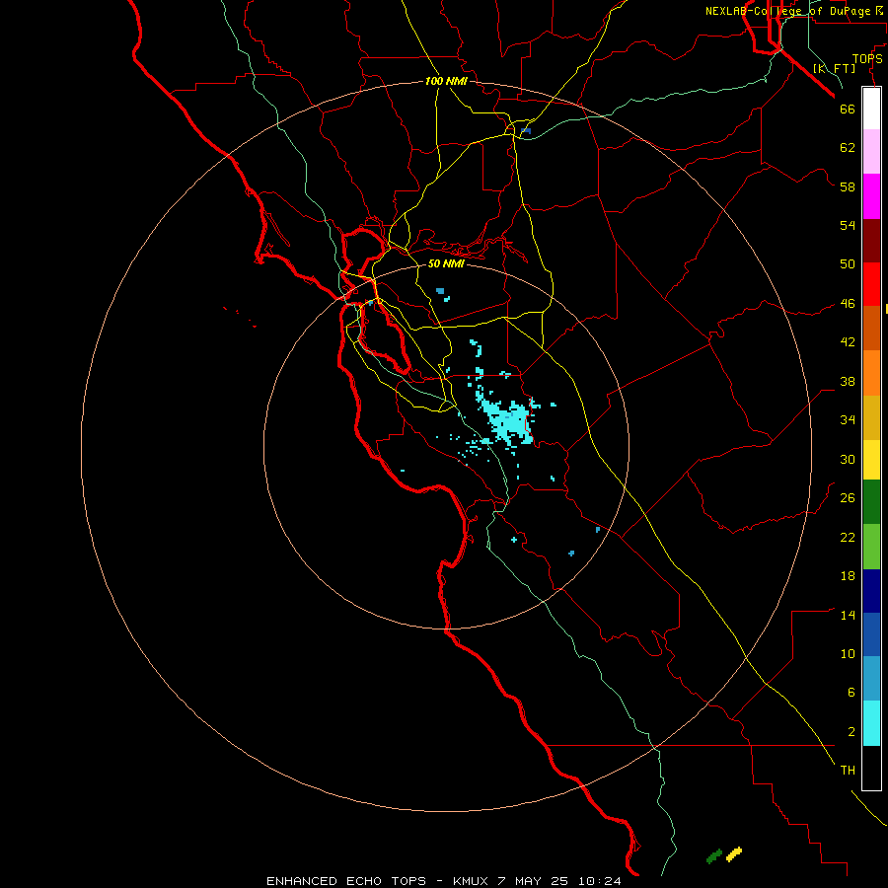Screen dimensions: 888x888
Task: Click the "[K FT]" units label
Action: (834, 68)
